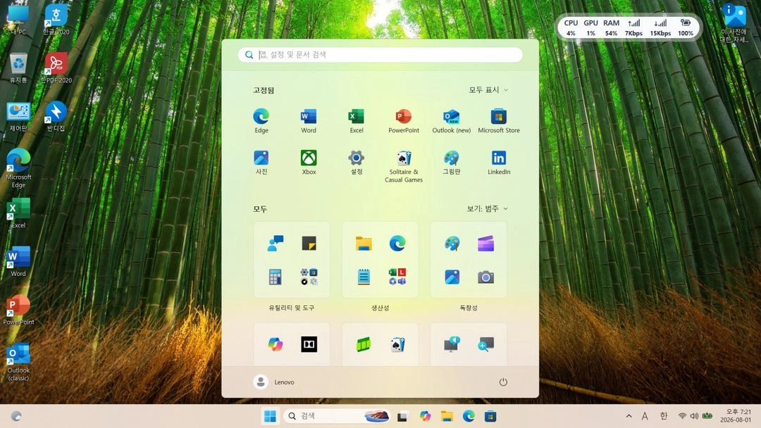
Task: Open sticky notes icon in utilities group
Action: point(309,244)
